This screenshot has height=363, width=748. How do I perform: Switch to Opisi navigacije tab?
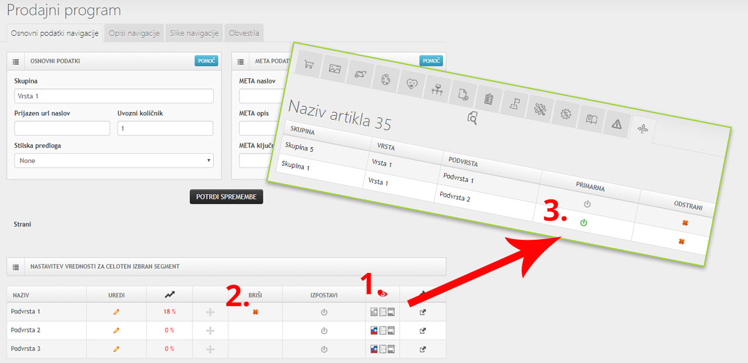point(134,33)
